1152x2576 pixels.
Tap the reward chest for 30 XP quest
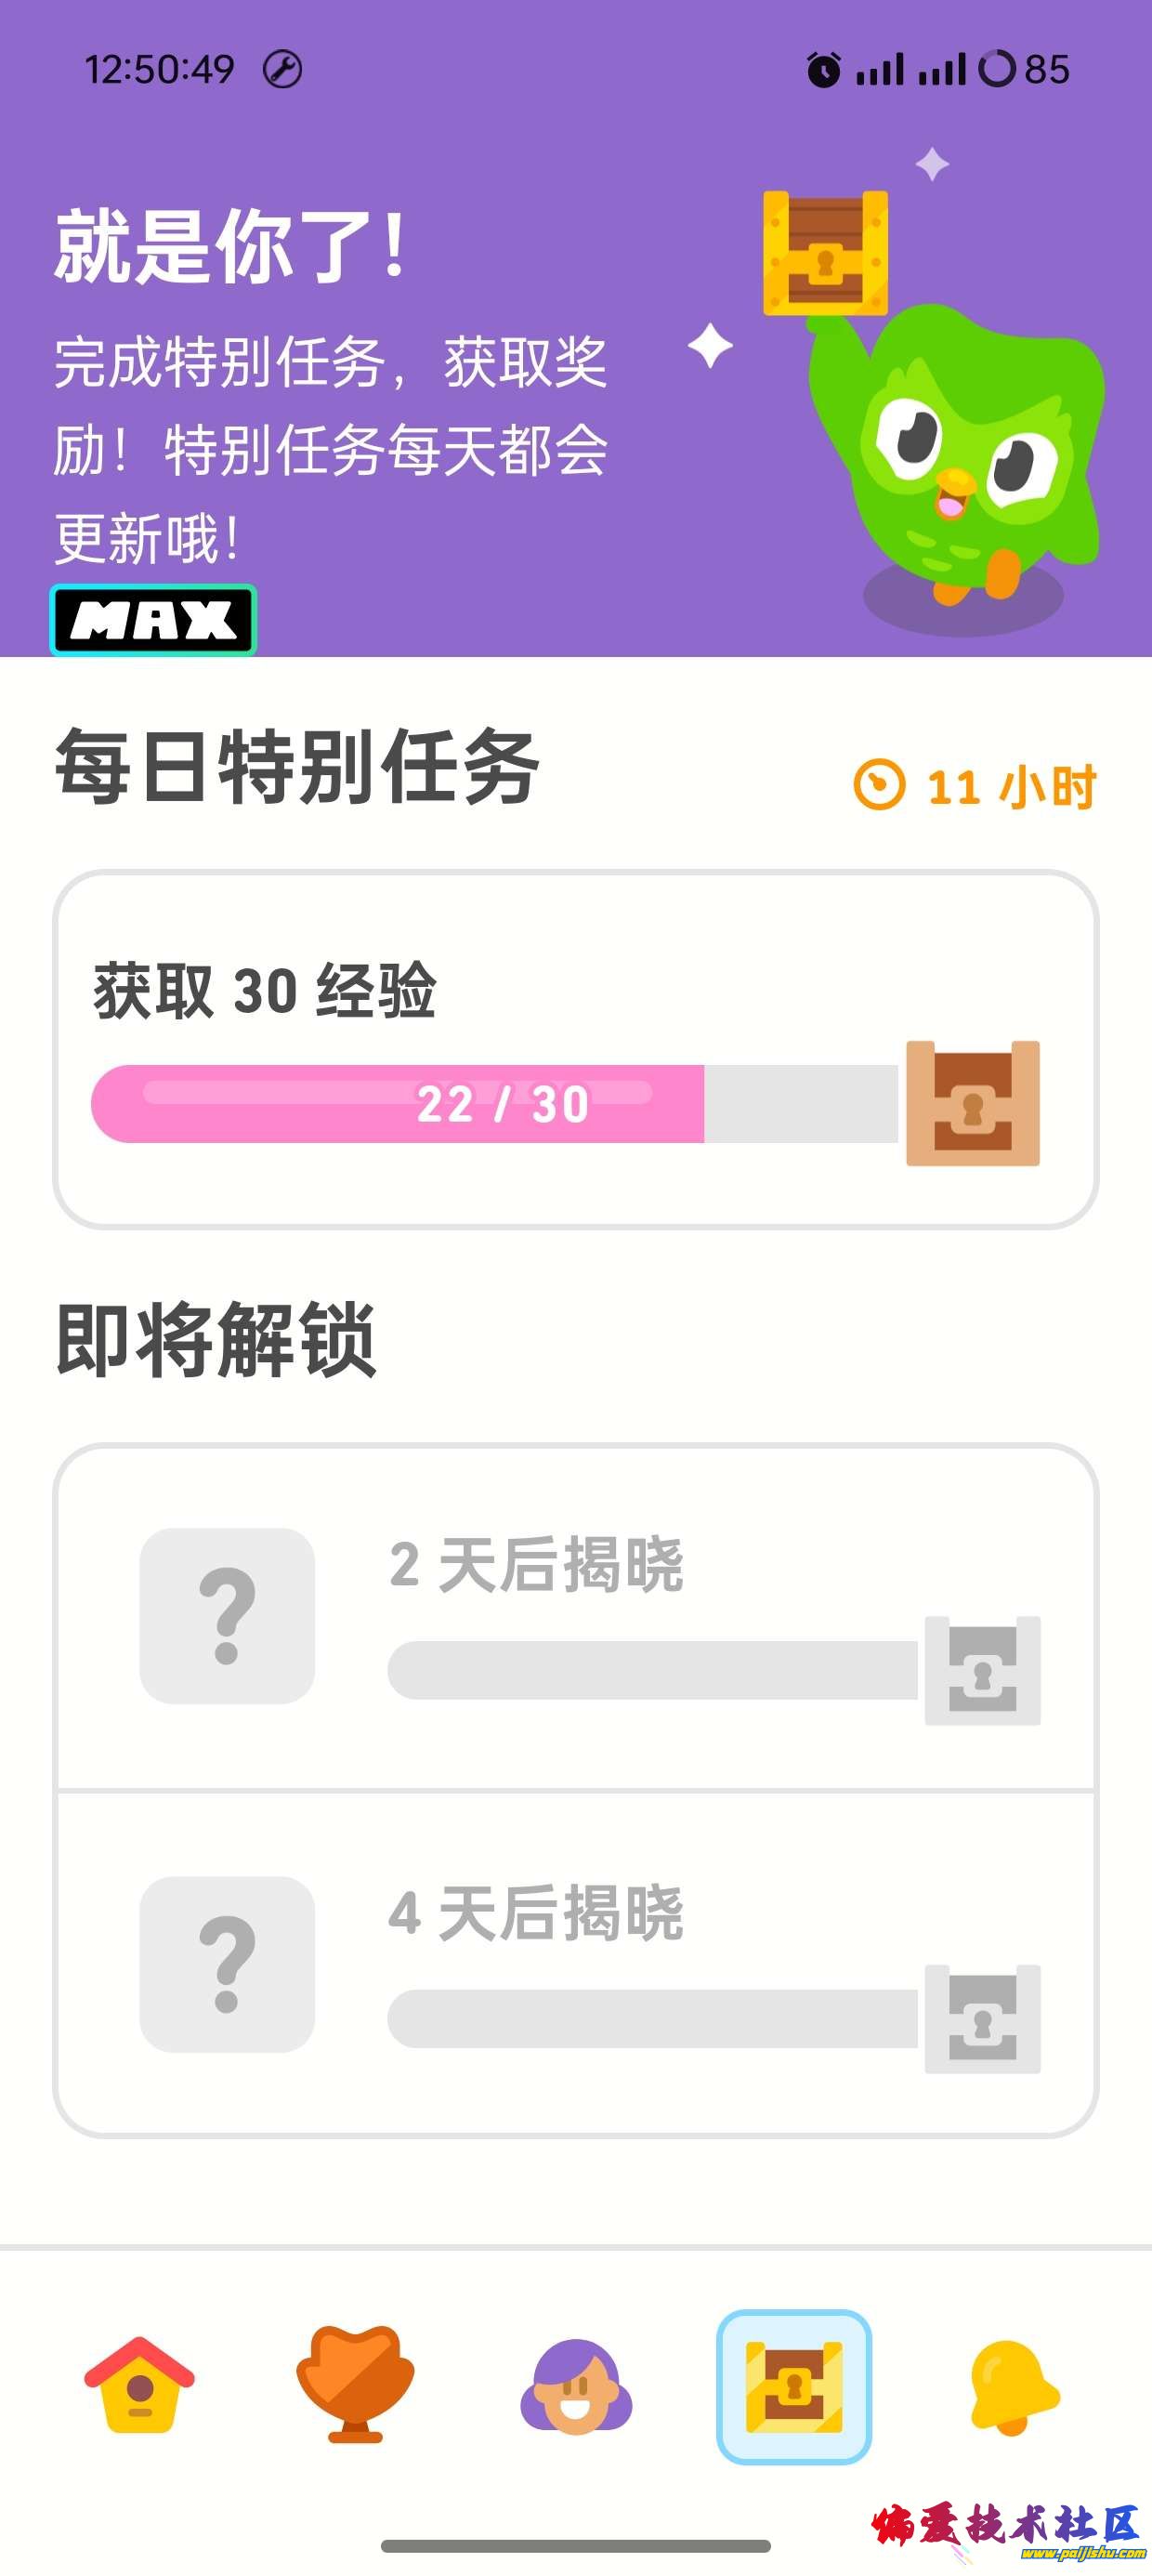(972, 1104)
